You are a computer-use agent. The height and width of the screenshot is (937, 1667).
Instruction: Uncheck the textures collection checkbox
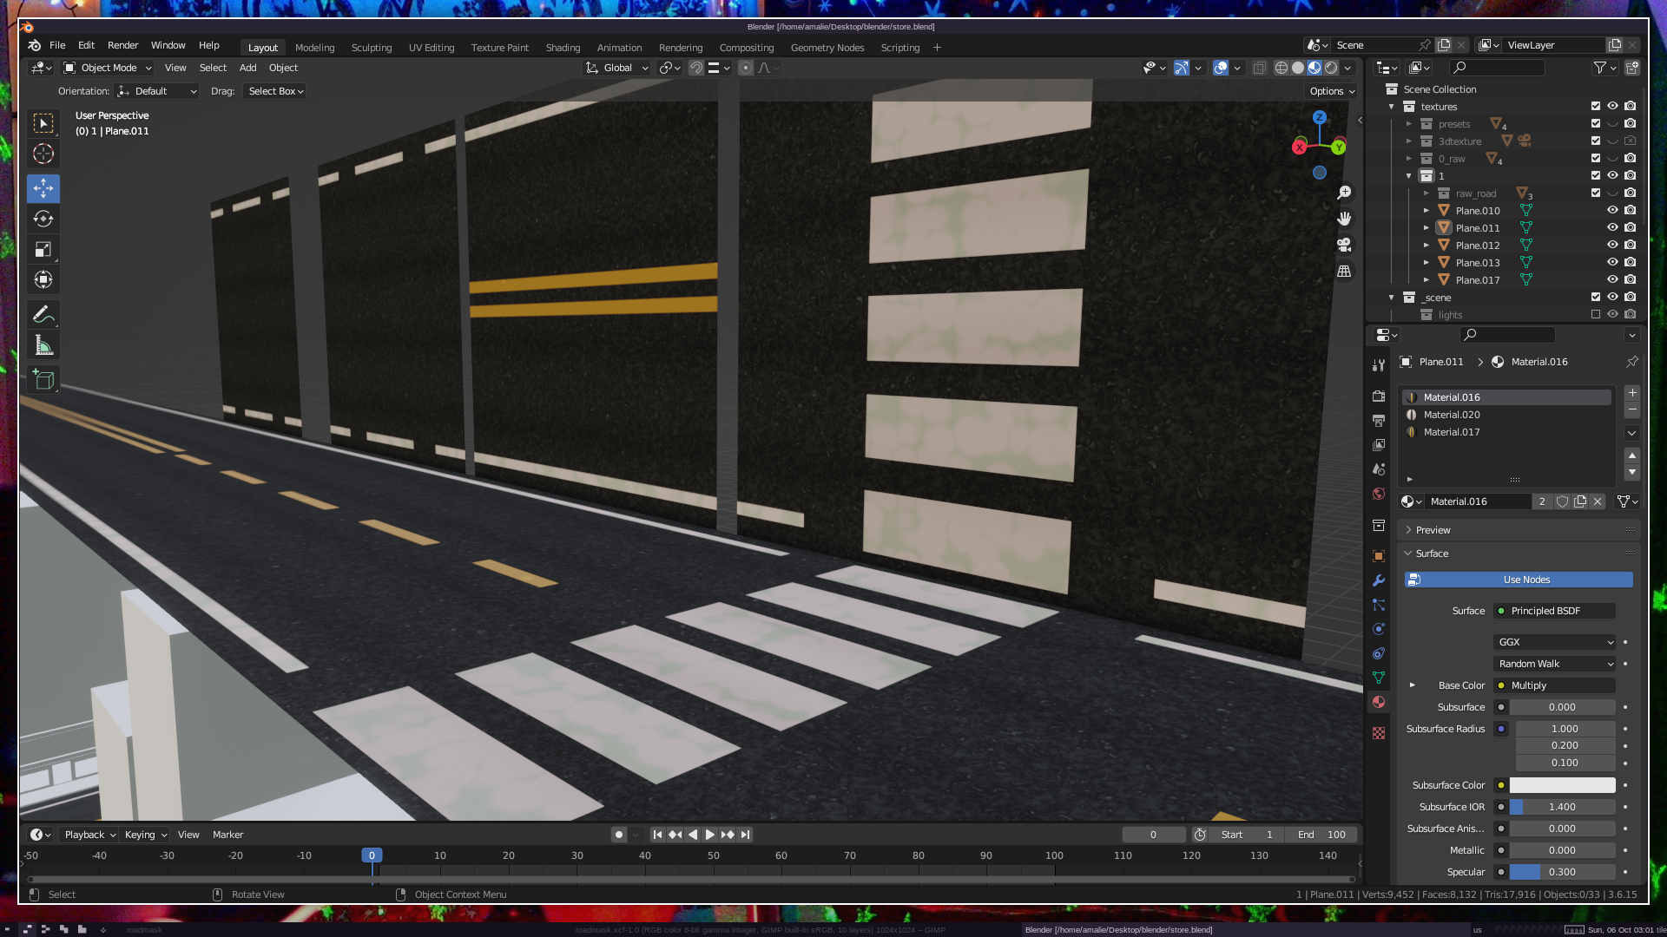(1595, 106)
